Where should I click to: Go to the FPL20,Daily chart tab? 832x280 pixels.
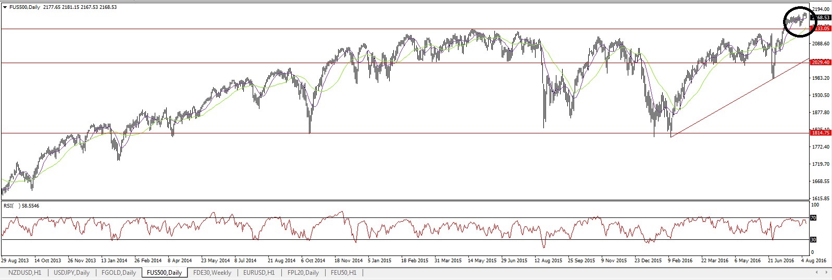[303, 273]
